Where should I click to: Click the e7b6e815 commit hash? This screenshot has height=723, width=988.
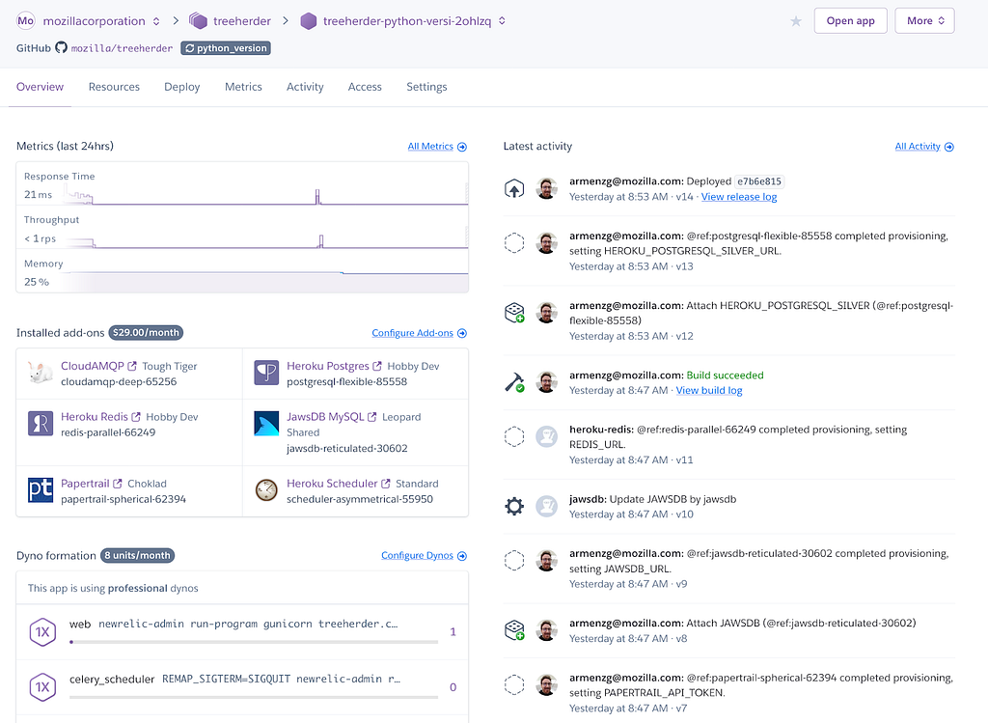click(759, 181)
